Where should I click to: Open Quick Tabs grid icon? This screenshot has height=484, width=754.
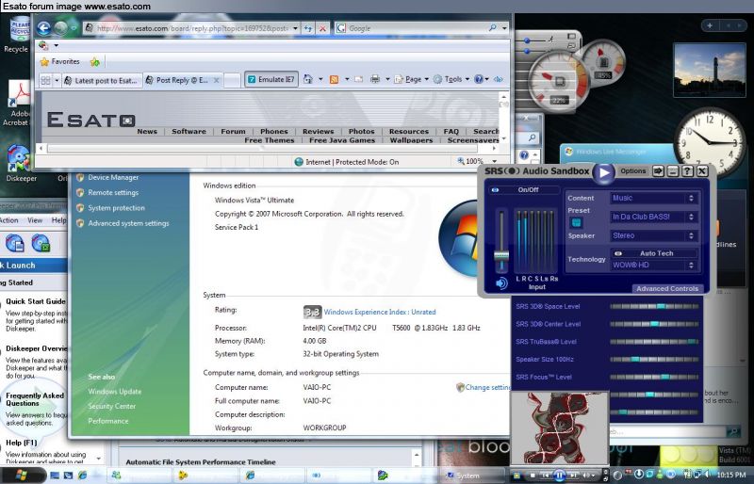pos(45,80)
